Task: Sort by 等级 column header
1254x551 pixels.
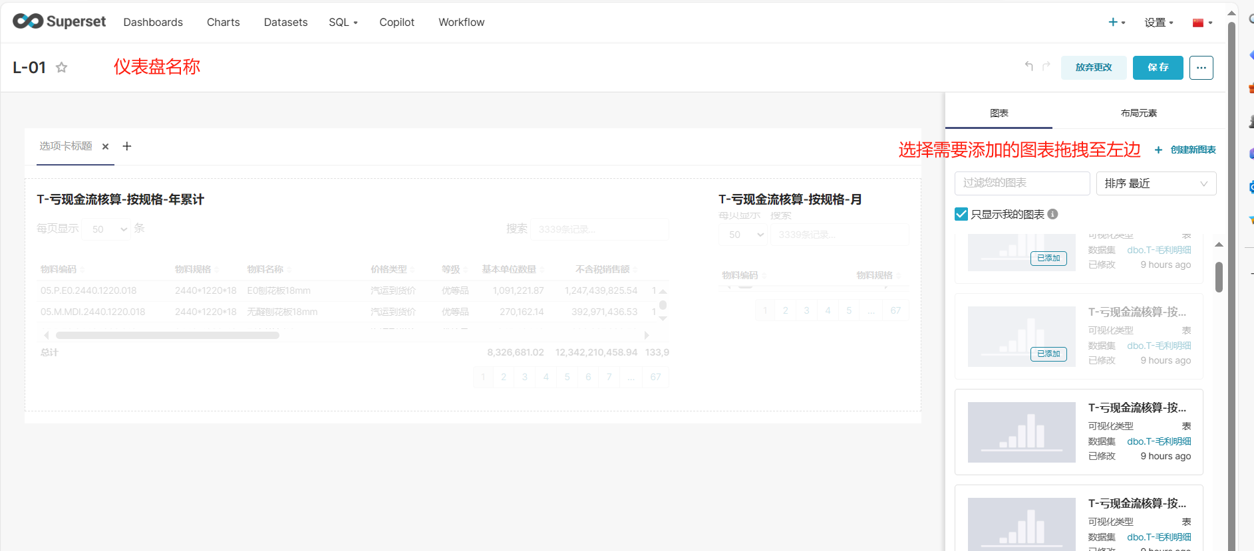Action: point(454,269)
